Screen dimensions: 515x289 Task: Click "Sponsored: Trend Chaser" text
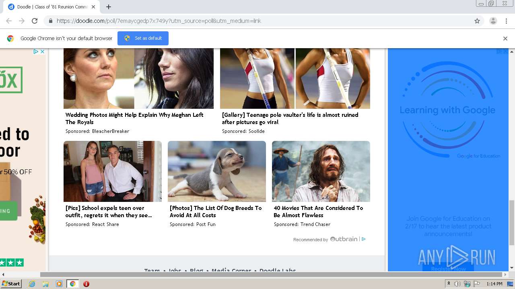click(x=302, y=224)
